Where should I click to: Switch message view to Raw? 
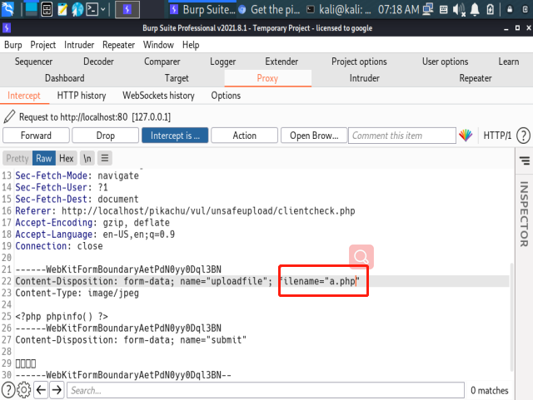44,158
